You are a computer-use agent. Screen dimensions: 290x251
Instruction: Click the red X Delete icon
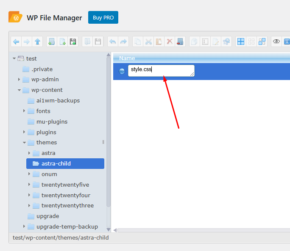(170, 41)
